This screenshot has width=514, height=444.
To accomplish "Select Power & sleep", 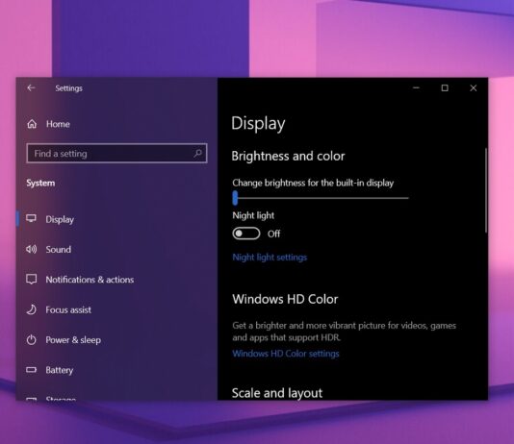I will [73, 340].
